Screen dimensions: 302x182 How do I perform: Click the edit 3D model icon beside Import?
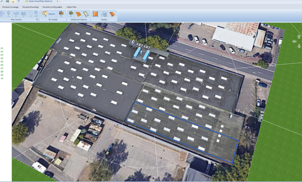click(x=61, y=14)
